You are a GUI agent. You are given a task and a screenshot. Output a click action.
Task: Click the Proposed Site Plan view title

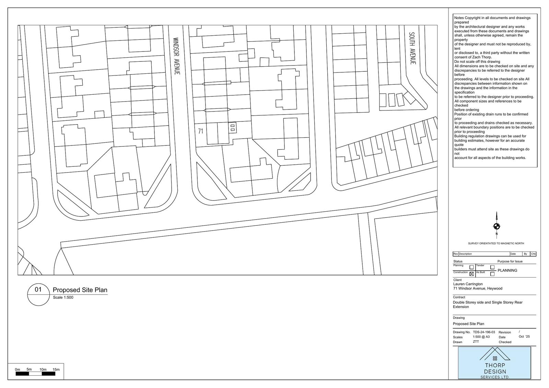pyautogui.click(x=80, y=290)
